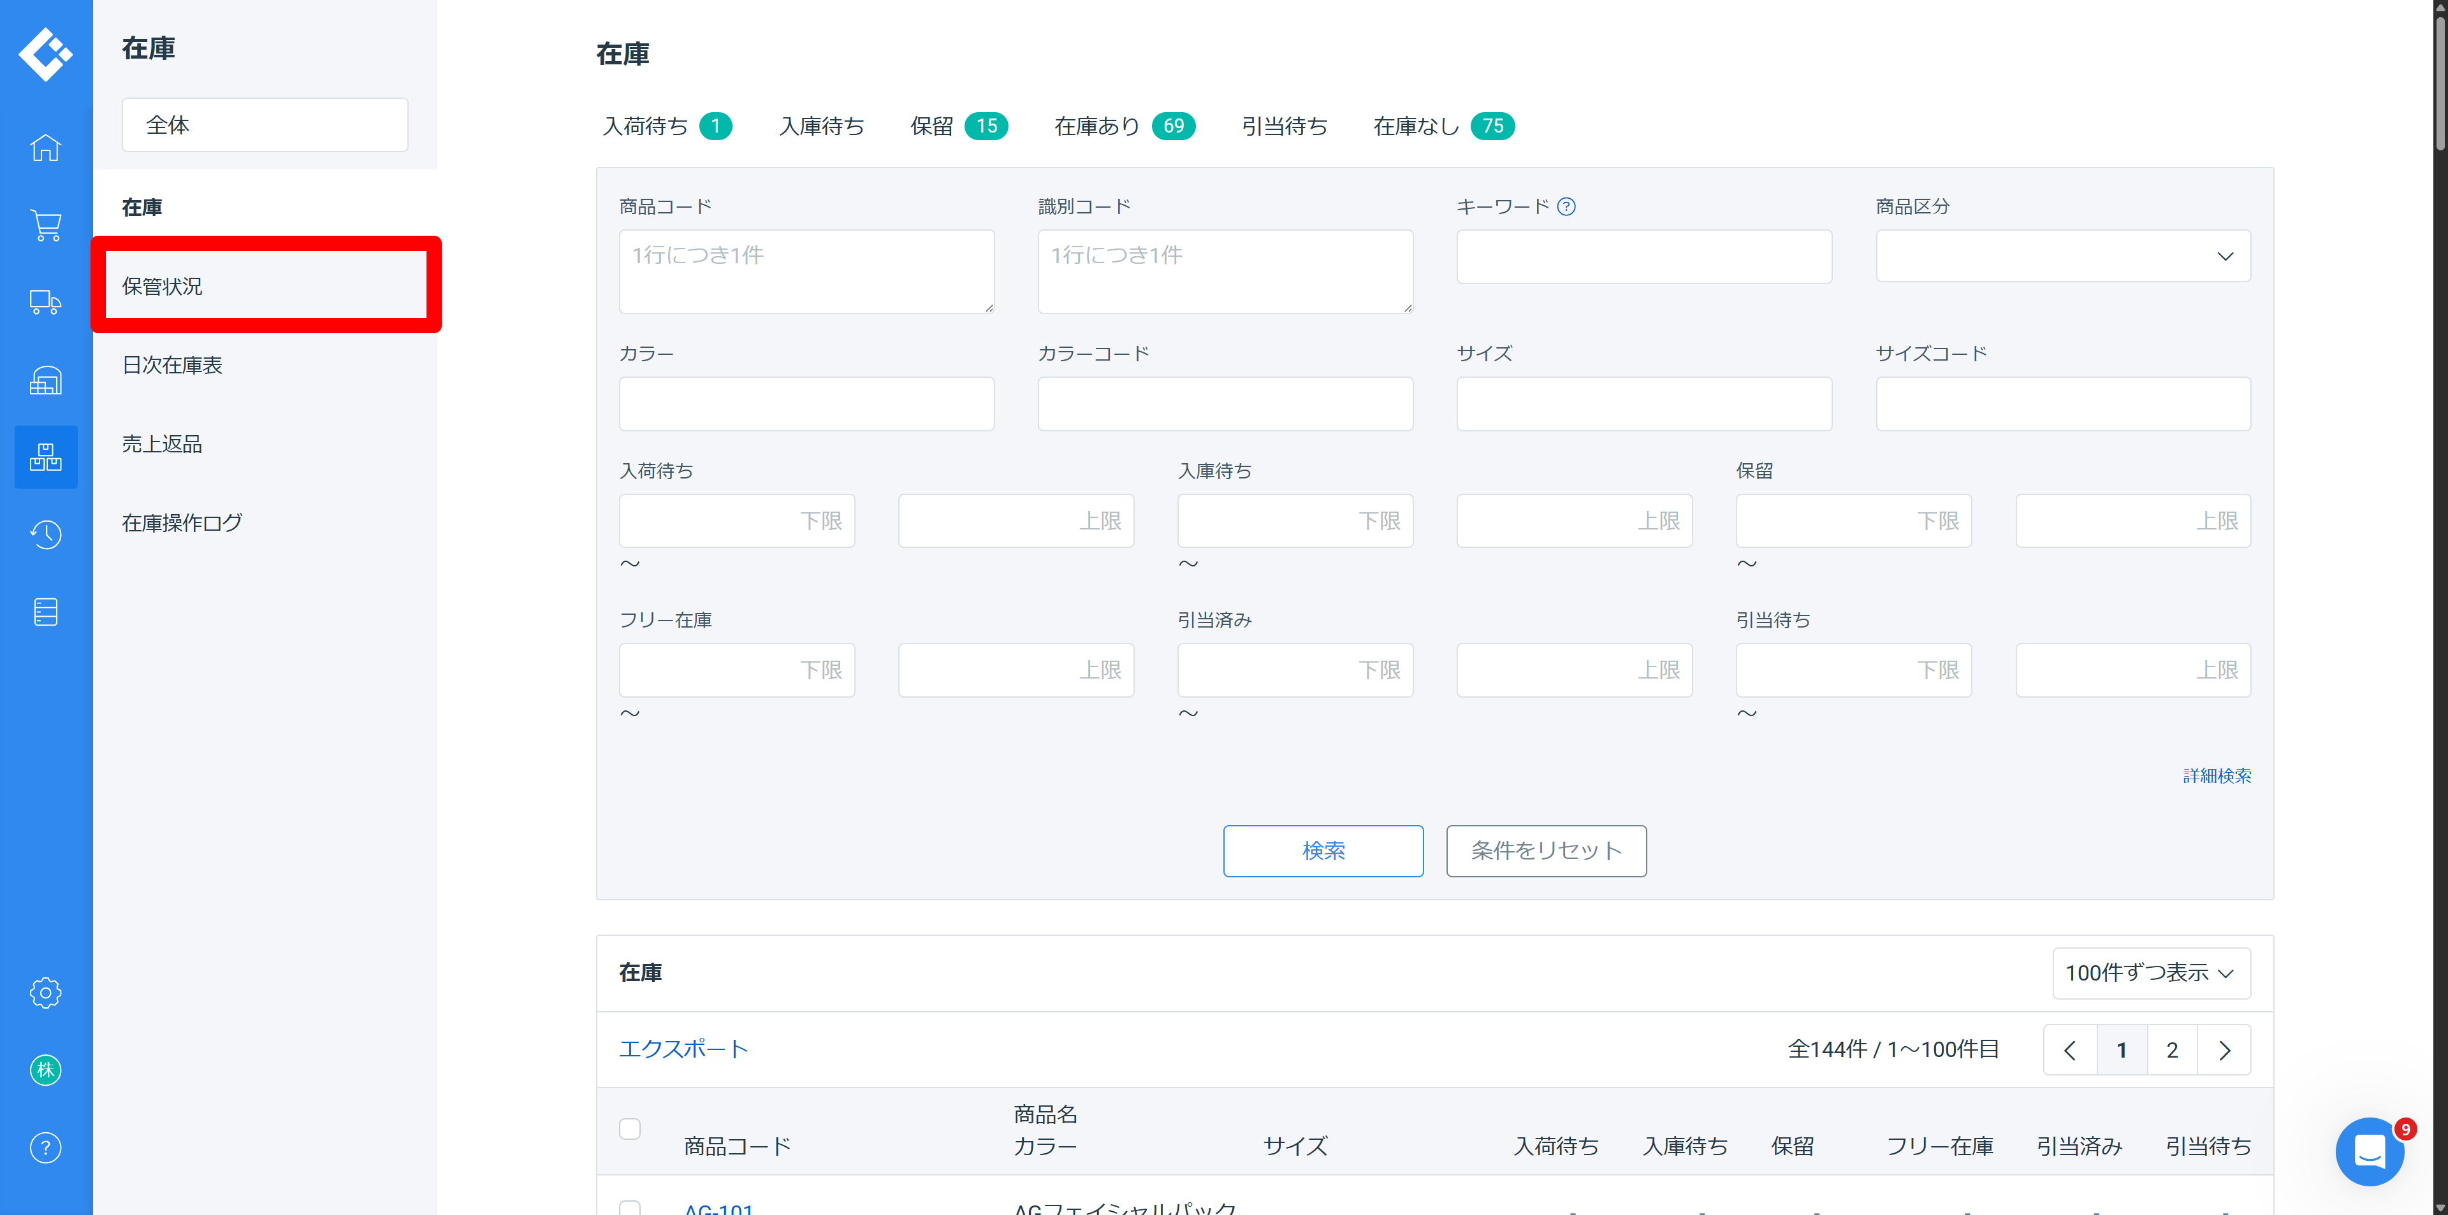Click 引当待ち 下限 filter field

pyautogui.click(x=1854, y=670)
